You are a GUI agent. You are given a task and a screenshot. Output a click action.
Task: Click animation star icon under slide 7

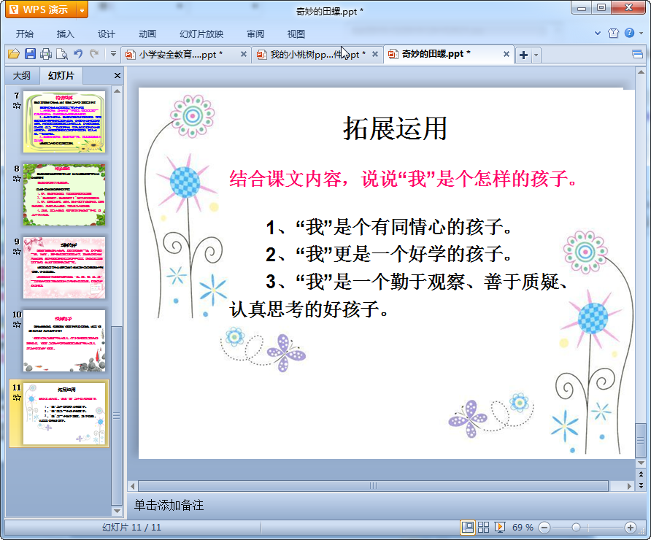click(17, 105)
